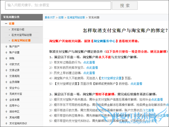This screenshot has height=127, width=169.
Task: Expand the 无线支付宝 category
Action: point(6,94)
